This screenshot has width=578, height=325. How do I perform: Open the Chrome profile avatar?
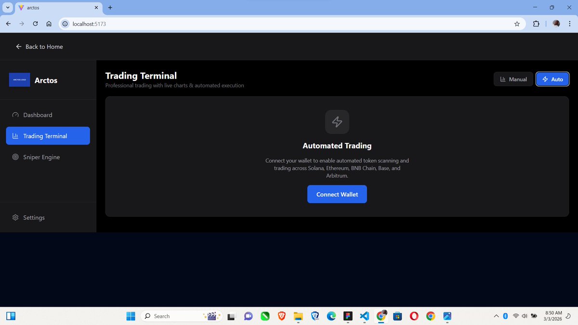pos(556,24)
